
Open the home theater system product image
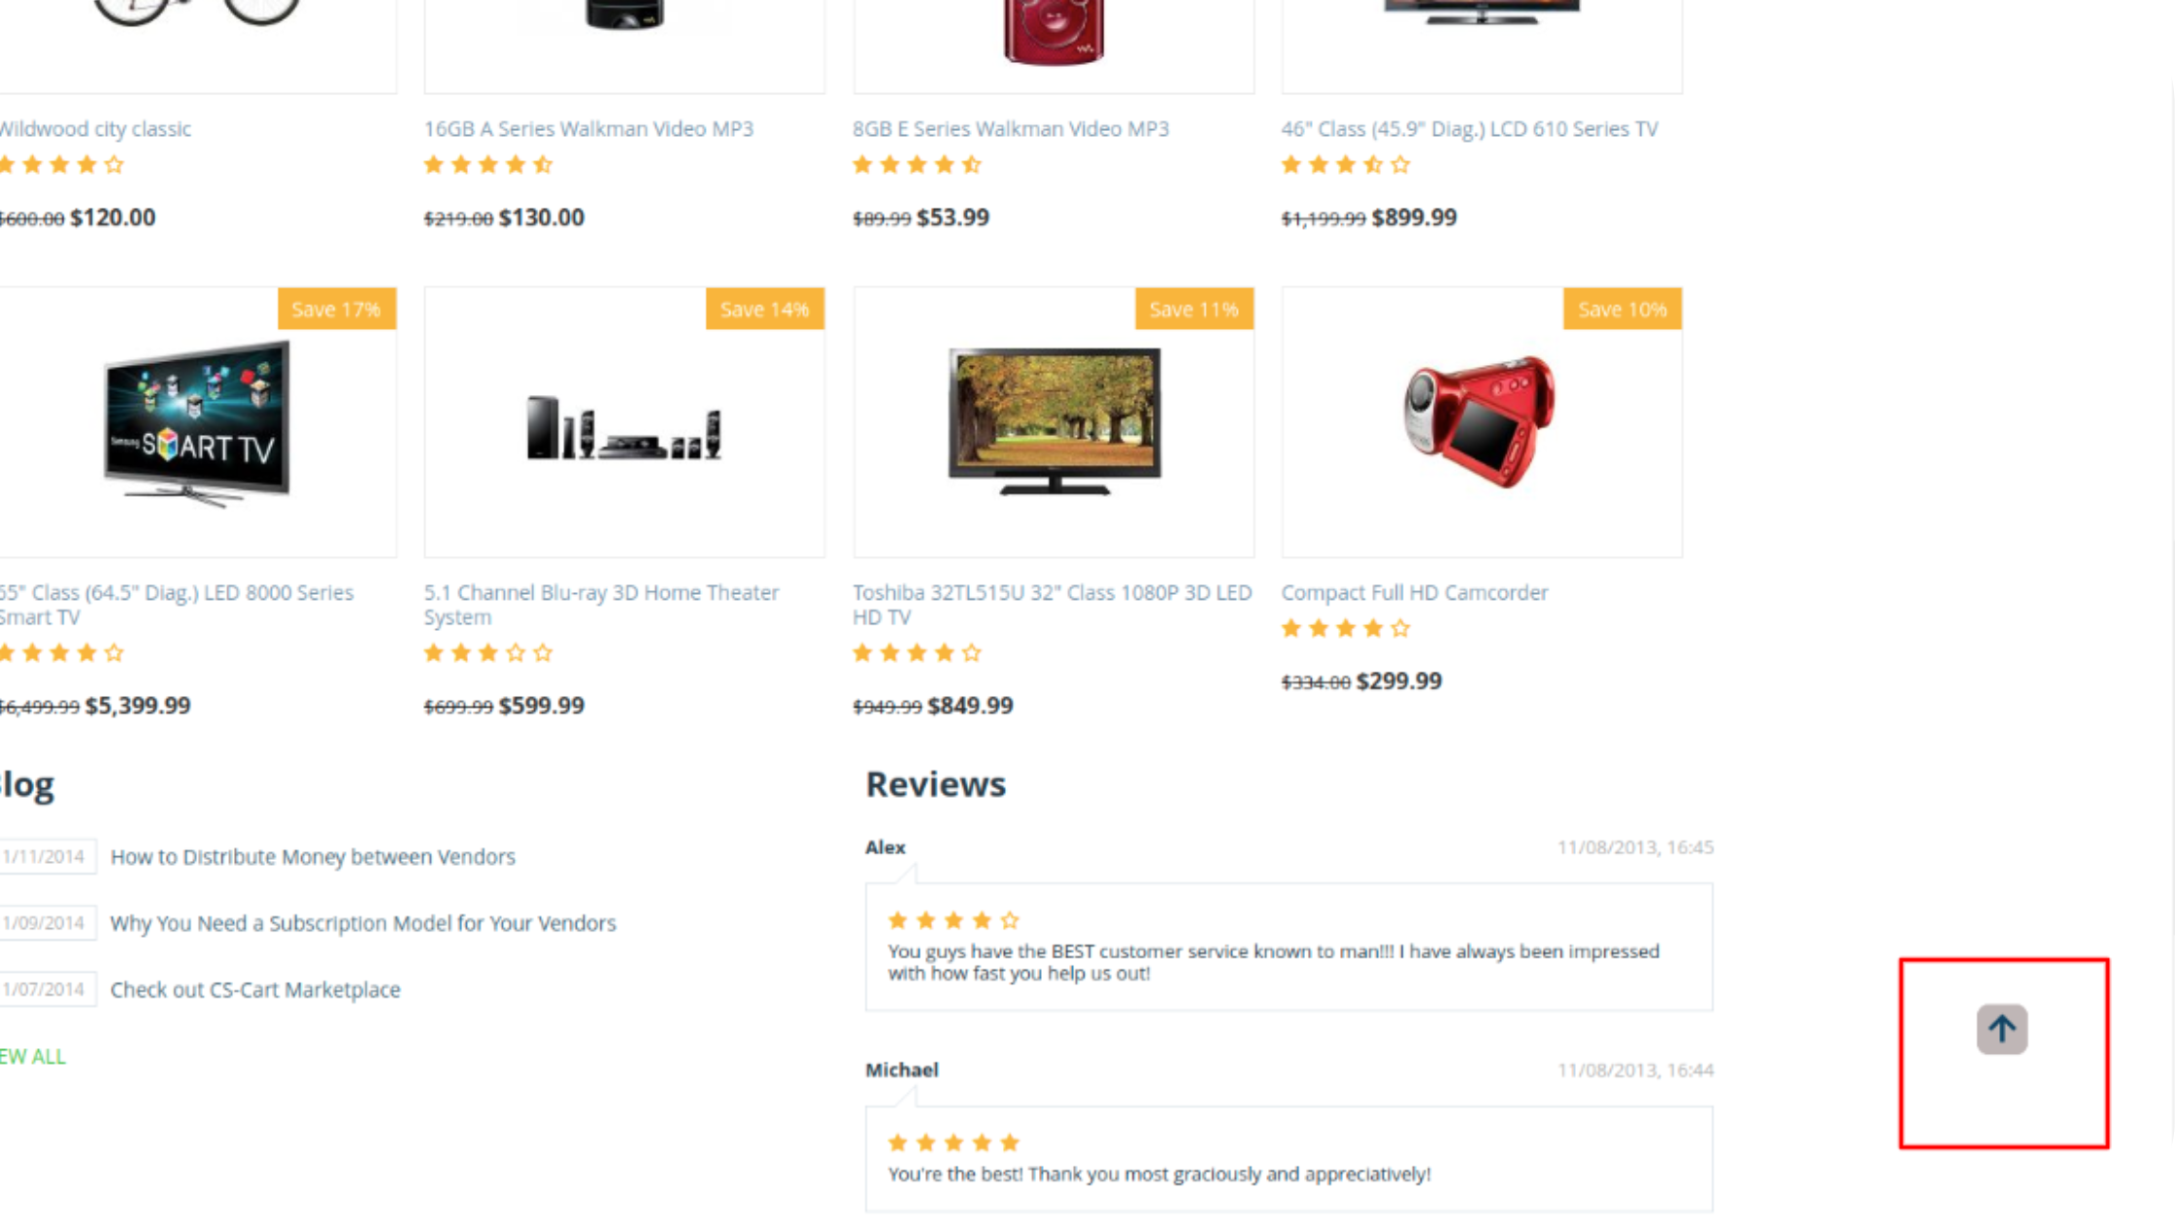point(624,427)
